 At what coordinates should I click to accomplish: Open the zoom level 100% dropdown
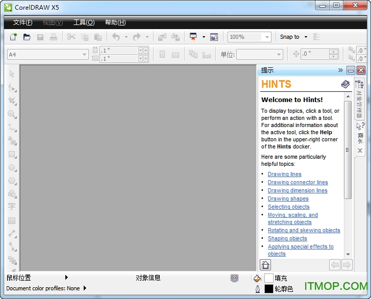coord(267,37)
